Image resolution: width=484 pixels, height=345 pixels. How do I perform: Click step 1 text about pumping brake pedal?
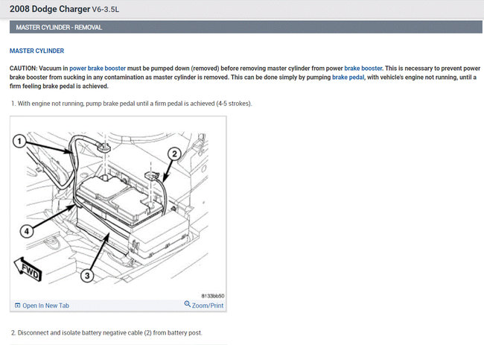(x=132, y=104)
